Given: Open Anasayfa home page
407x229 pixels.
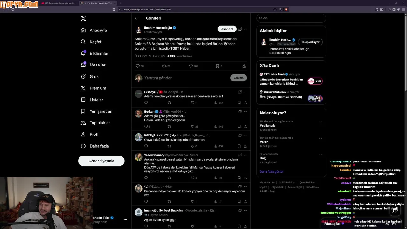Looking at the screenshot, I should [94, 30].
